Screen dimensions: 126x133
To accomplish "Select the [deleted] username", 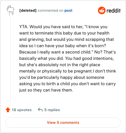I will pyautogui.click(x=28, y=10).
